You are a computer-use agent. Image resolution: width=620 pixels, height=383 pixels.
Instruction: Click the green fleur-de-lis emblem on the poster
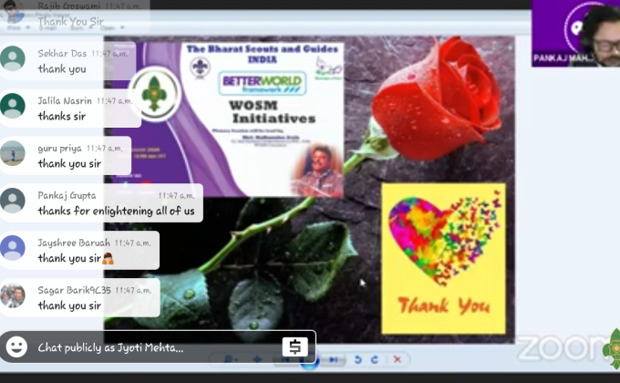coord(154,94)
